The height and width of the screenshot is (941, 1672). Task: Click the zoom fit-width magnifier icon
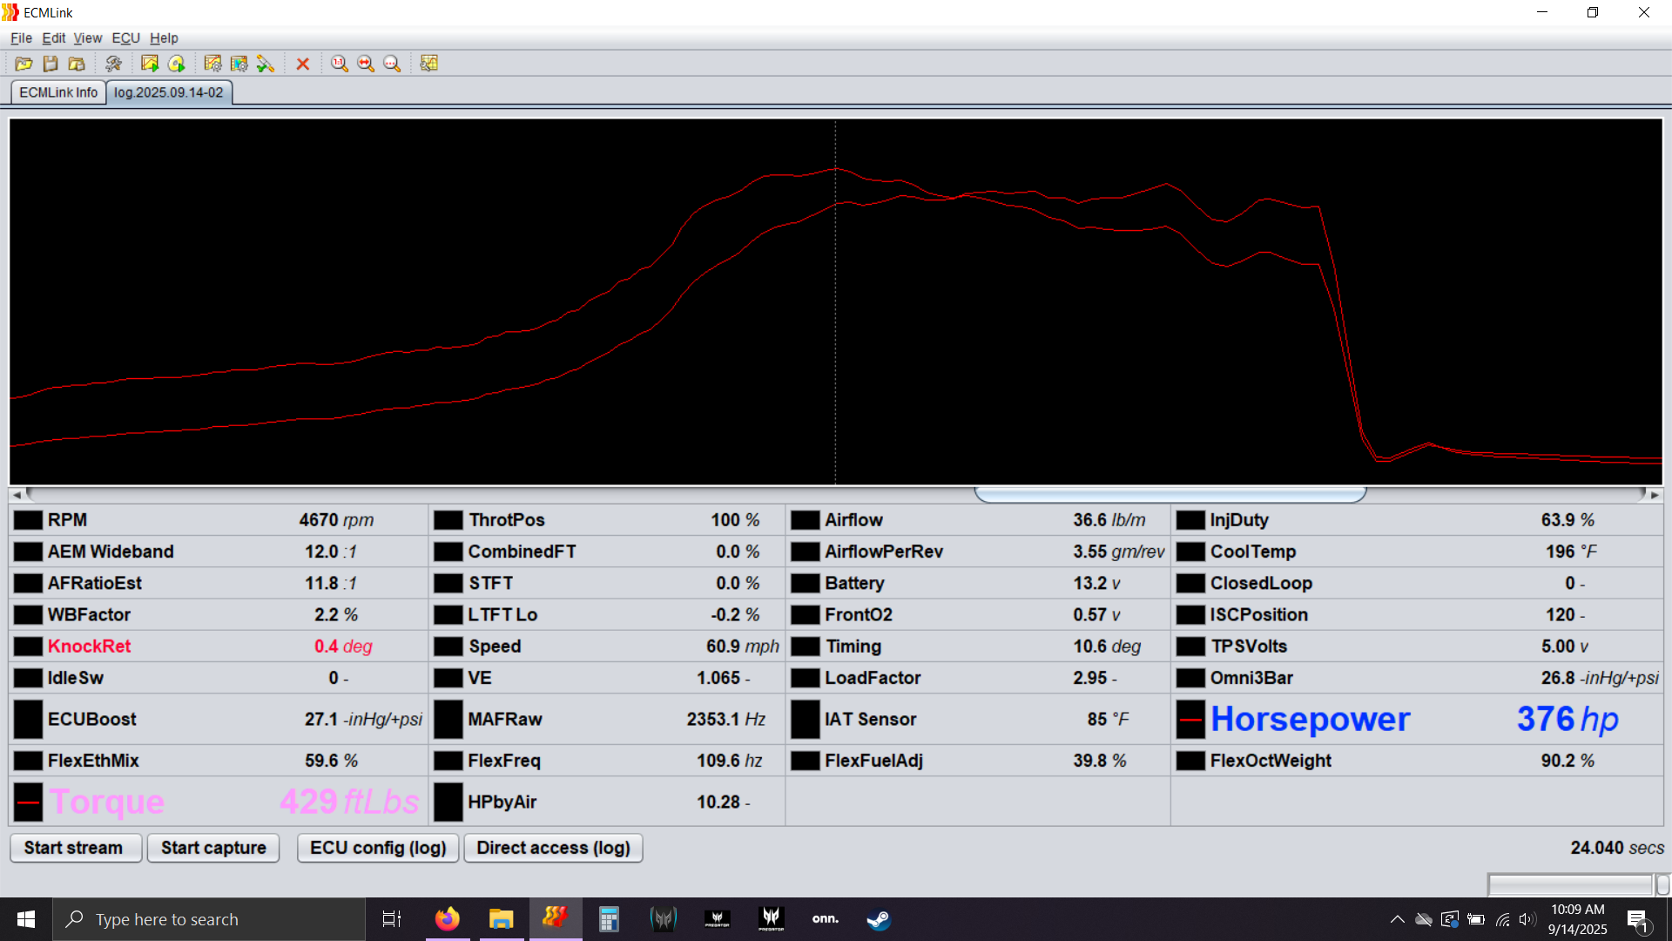pos(366,64)
